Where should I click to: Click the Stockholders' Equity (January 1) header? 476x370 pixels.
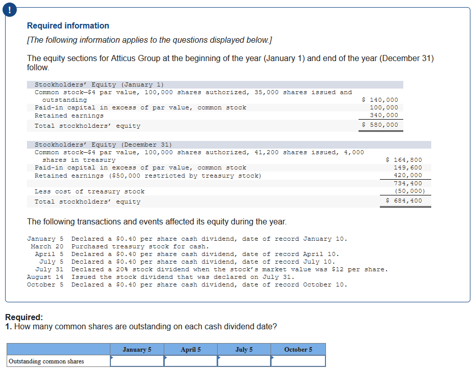coord(99,84)
